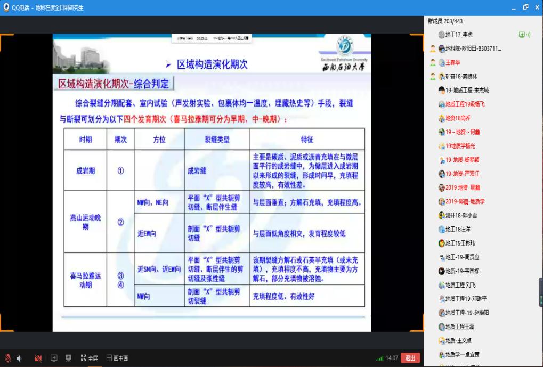Click the presentation board demo icon
Screen dimensions: 543x367
click(68, 358)
